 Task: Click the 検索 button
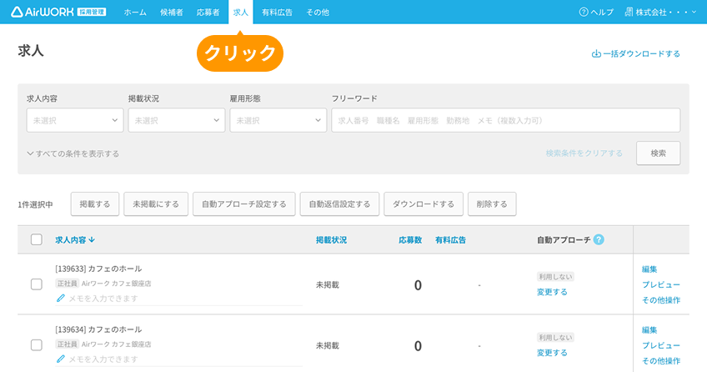(659, 153)
